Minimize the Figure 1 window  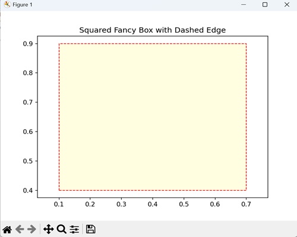[244, 4]
